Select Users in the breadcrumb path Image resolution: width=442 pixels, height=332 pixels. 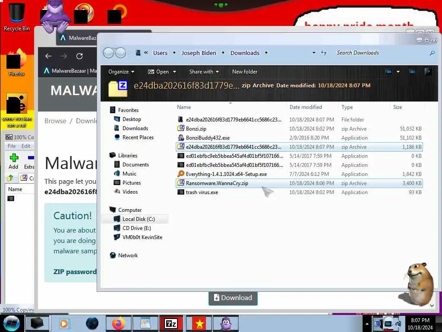[160, 53]
